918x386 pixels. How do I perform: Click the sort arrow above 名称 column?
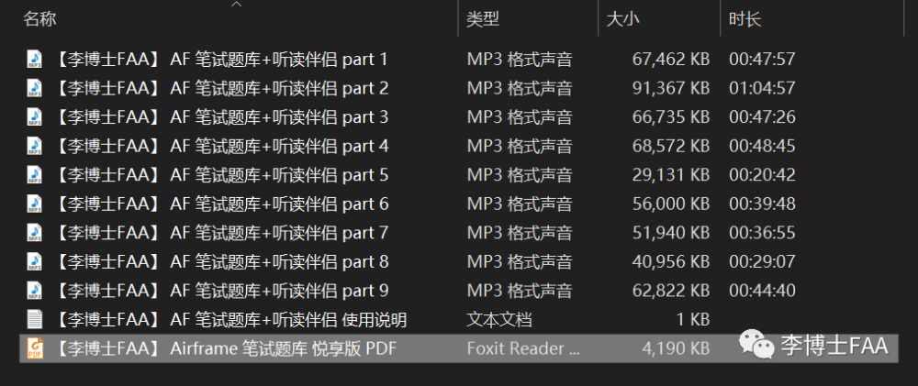[237, 4]
